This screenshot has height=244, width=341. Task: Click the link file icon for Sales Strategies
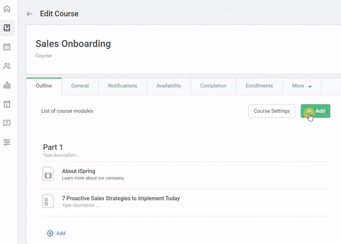48,201
